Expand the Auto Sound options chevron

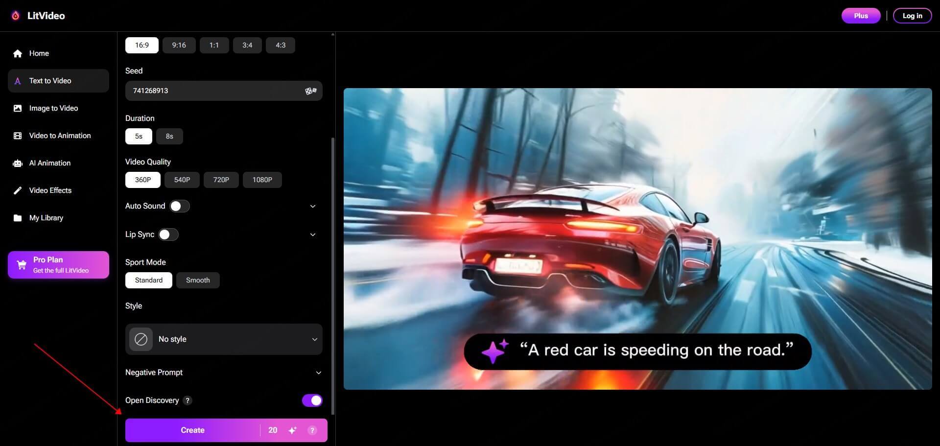[313, 206]
